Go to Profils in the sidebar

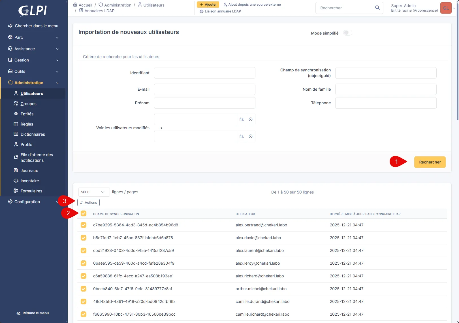26,144
